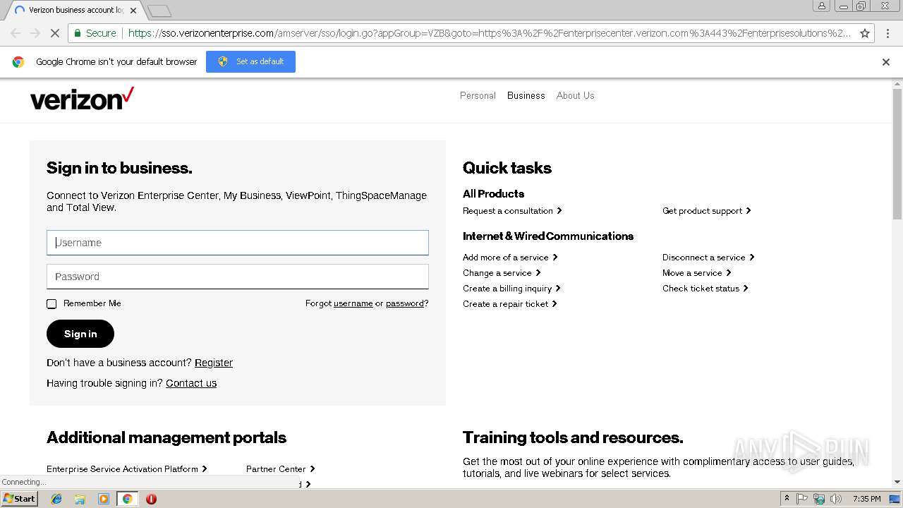Select Disconnect a service
Viewport: 903px width, 508px height.
708,258
